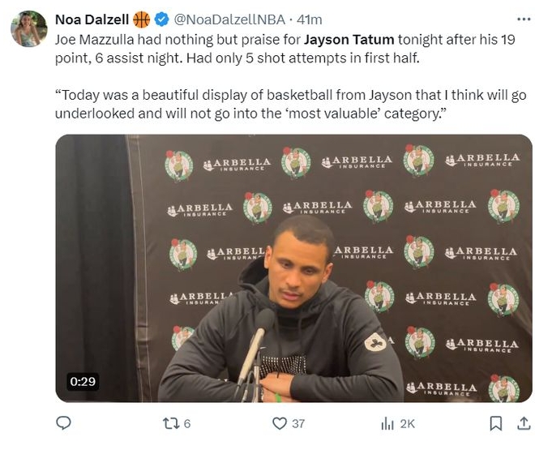Click the like count of 37

click(x=298, y=423)
